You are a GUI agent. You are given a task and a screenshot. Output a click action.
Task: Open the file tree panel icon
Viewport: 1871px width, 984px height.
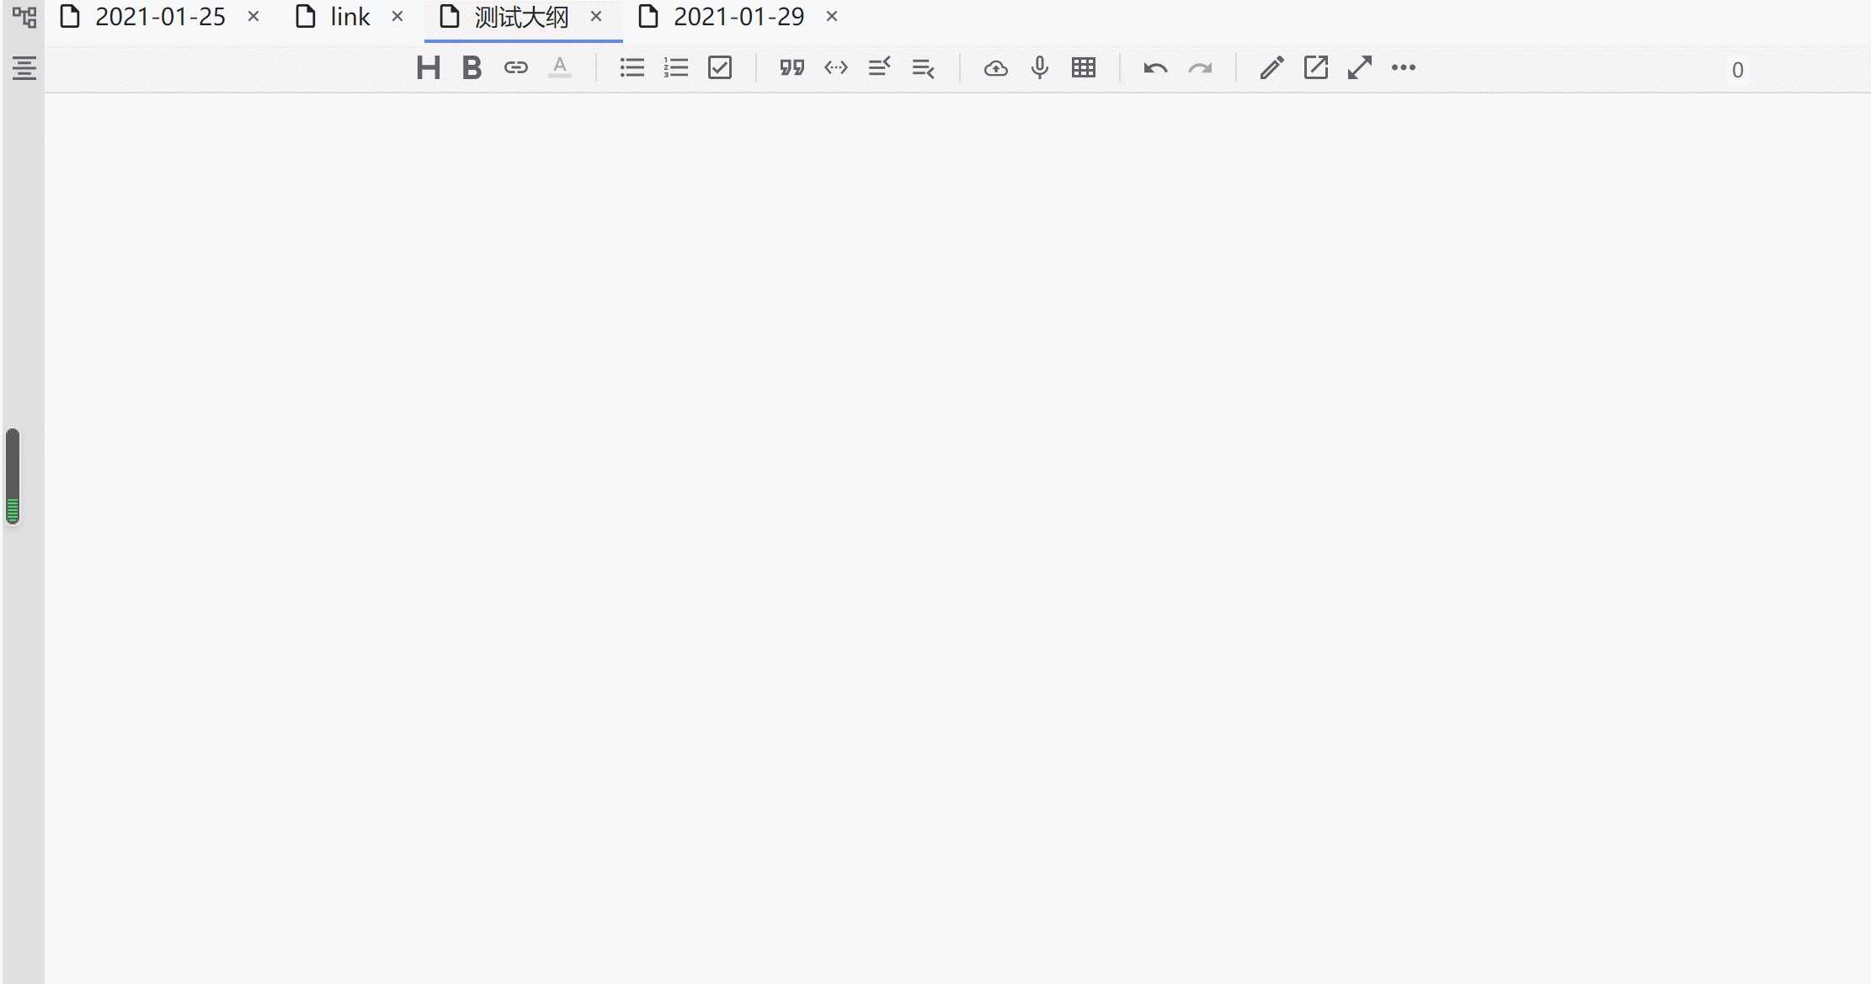point(24,17)
